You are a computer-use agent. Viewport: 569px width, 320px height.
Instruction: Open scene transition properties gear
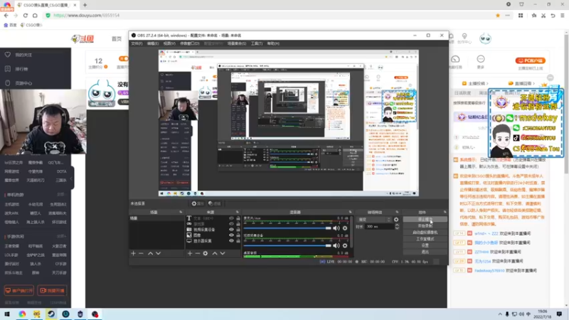(x=396, y=220)
